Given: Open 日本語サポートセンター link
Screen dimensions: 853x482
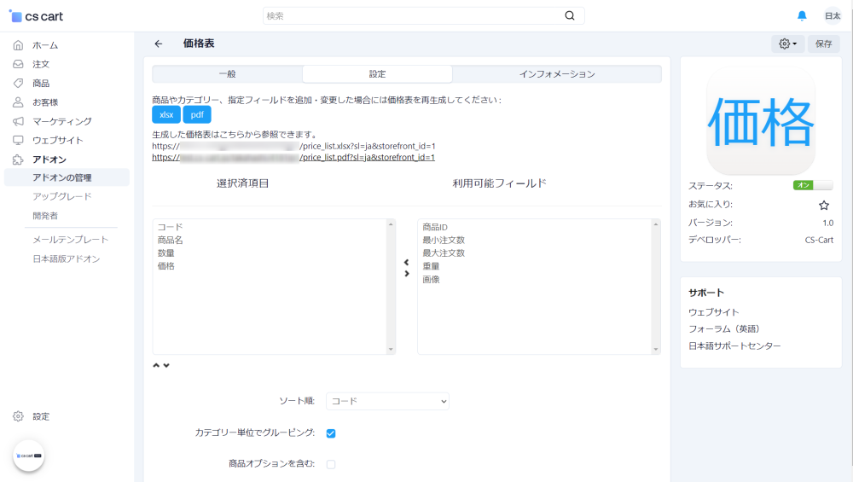Looking at the screenshot, I should [734, 346].
